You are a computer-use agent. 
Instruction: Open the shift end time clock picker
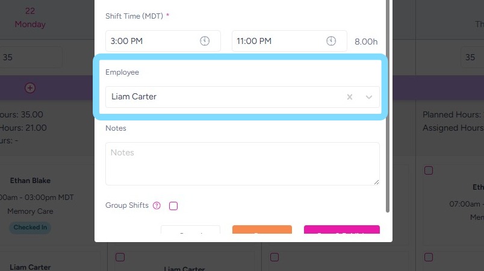point(331,41)
